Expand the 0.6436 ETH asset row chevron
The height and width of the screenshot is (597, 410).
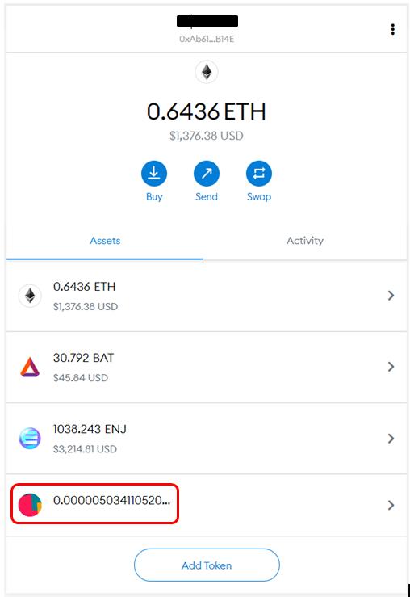(x=391, y=296)
